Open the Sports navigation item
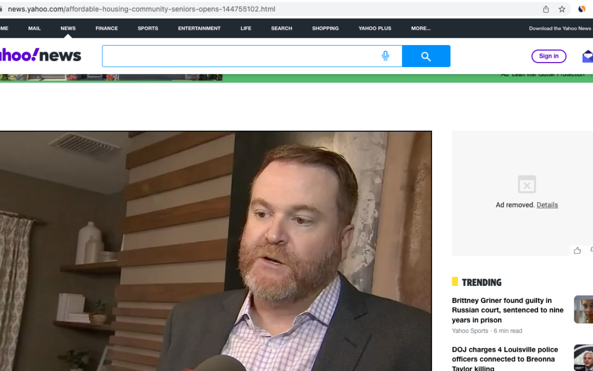The width and height of the screenshot is (593, 371). pyautogui.click(x=148, y=29)
